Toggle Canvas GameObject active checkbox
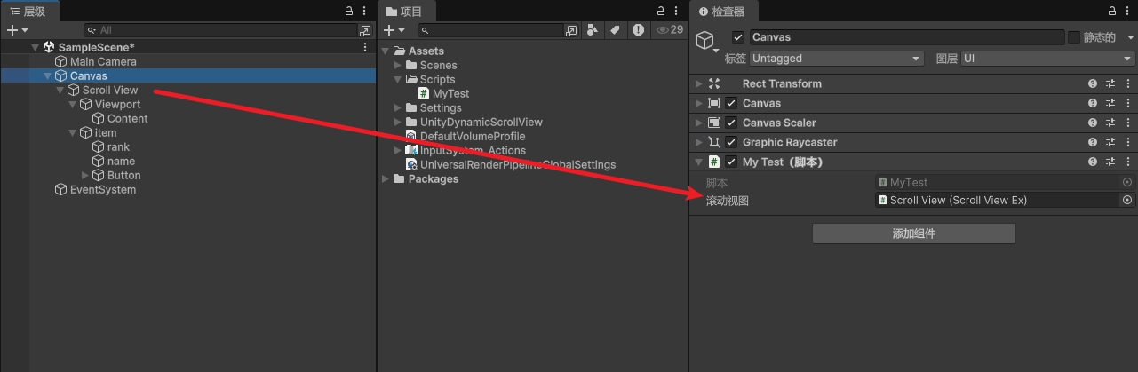The width and height of the screenshot is (1138, 372). point(737,37)
